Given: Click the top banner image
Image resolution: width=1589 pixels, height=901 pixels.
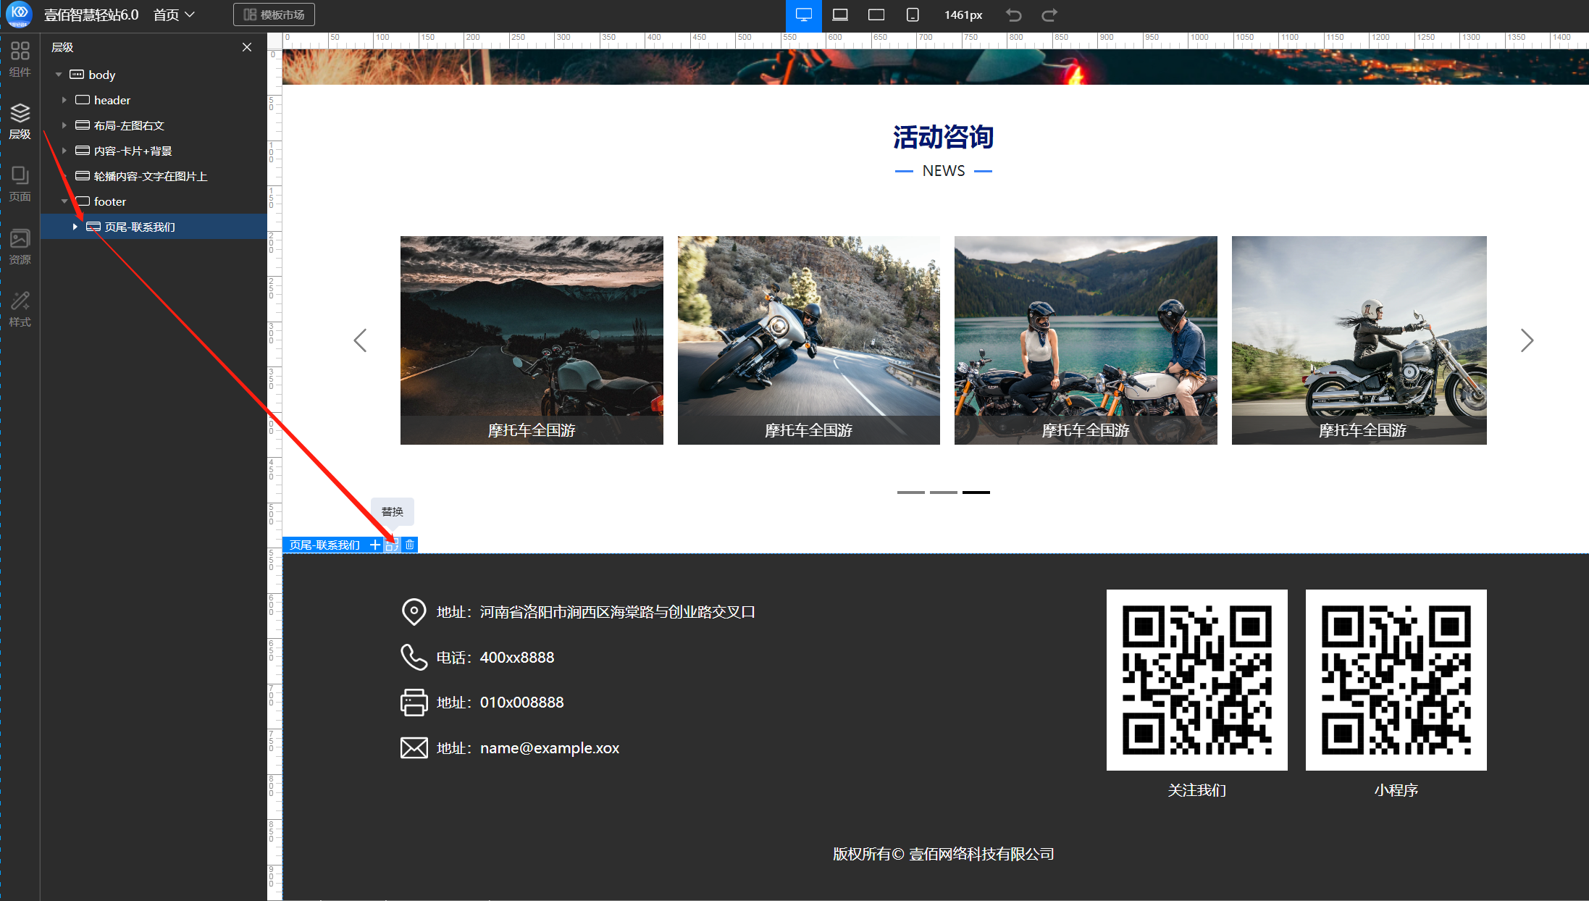Looking at the screenshot, I should pos(936,67).
